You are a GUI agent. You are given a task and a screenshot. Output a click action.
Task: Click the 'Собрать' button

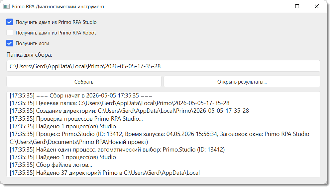(84, 82)
